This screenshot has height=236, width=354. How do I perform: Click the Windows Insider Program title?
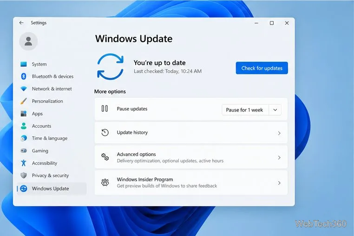click(x=145, y=179)
